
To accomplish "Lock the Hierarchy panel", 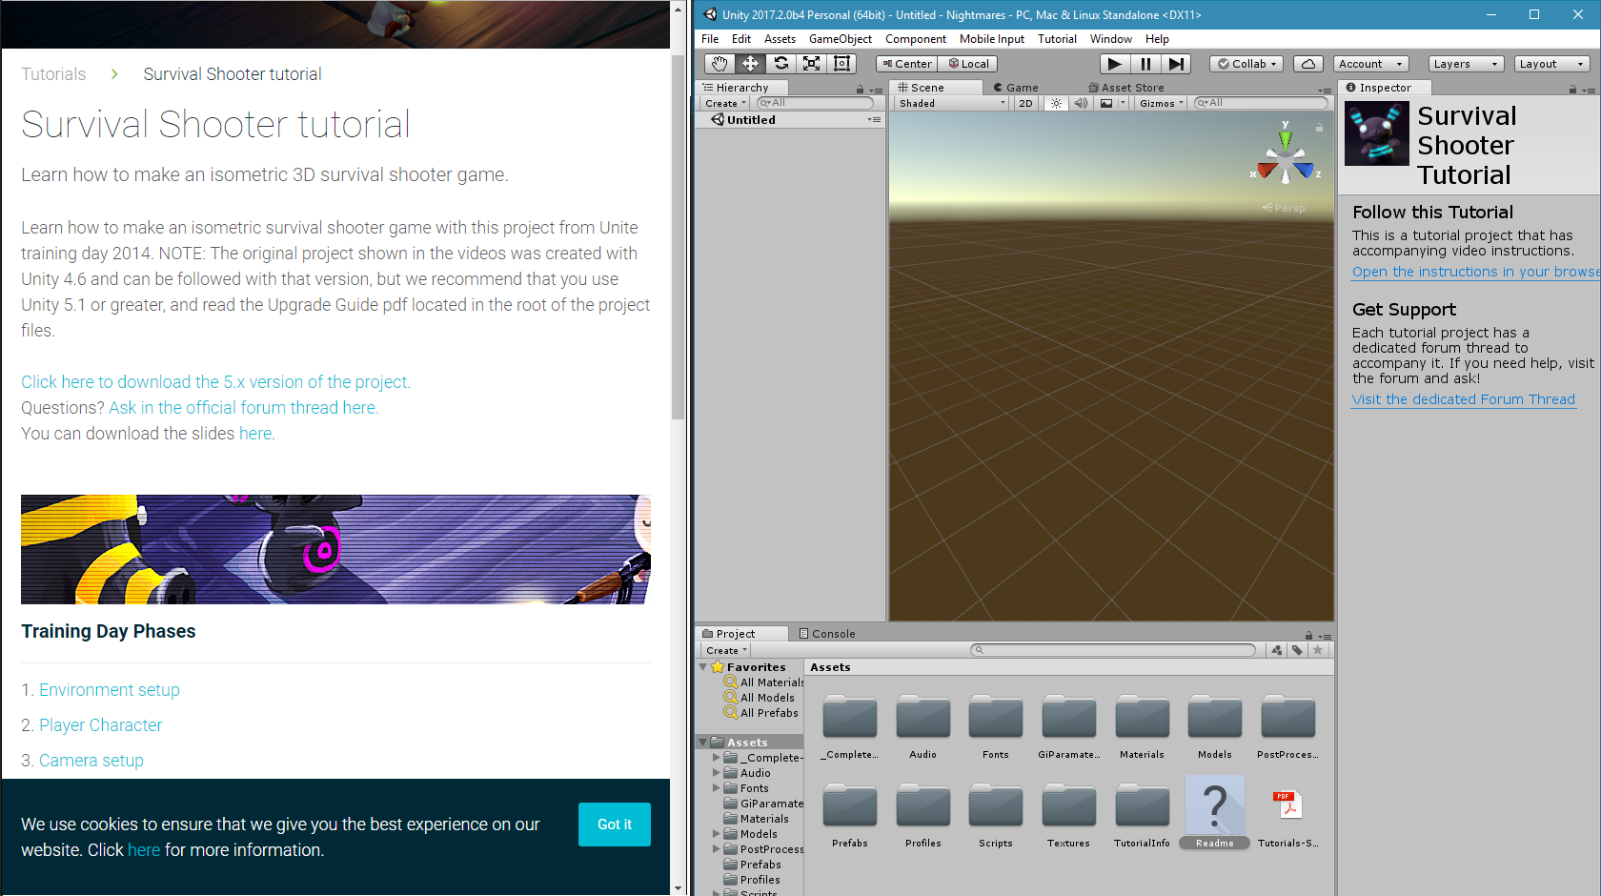I will coord(860,90).
